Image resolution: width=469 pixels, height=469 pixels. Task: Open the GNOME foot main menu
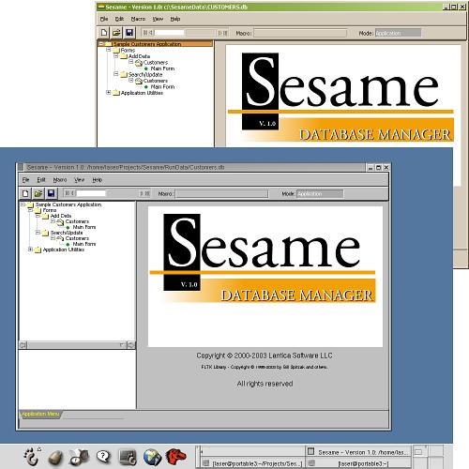click(32, 457)
